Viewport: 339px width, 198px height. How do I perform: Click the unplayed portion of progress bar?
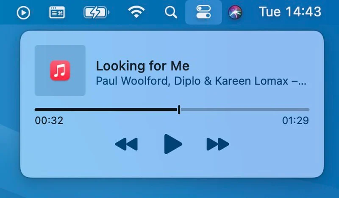(245, 110)
